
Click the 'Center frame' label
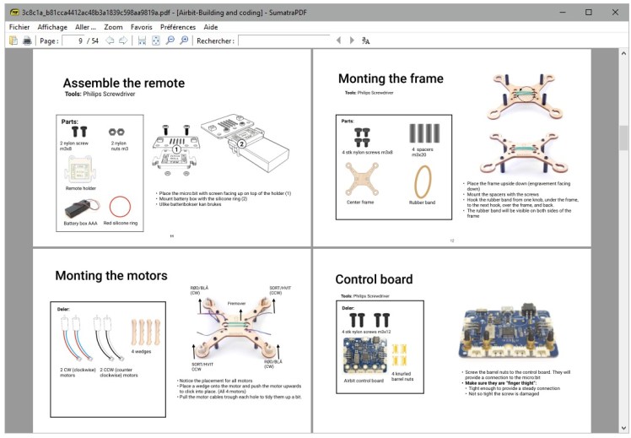pos(360,202)
